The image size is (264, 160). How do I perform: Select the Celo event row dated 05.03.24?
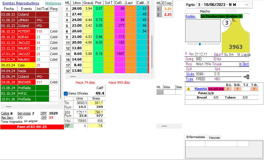coord(25,65)
